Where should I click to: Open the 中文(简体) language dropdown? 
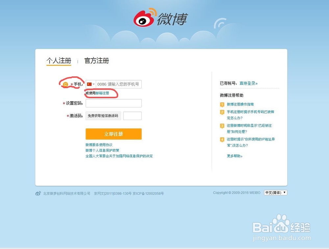[275, 192]
